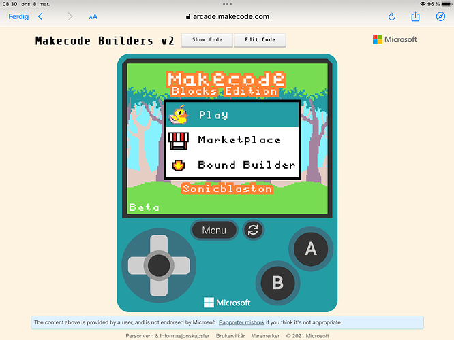This screenshot has width=454, height=340.
Task: Open the Rapporter misbruk link
Action: (x=241, y=322)
